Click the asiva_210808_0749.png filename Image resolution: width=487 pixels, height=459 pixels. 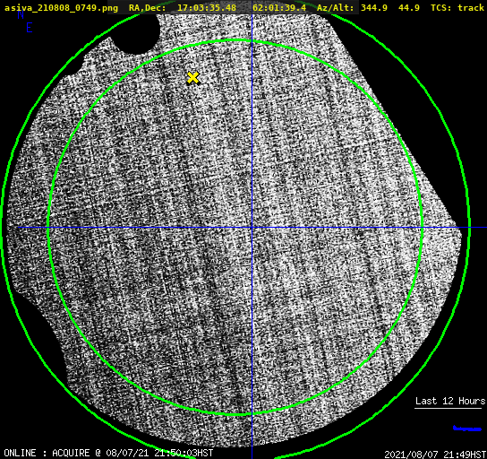[61, 8]
